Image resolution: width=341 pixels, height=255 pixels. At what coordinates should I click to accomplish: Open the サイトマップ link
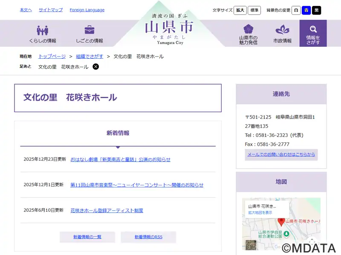point(51,10)
